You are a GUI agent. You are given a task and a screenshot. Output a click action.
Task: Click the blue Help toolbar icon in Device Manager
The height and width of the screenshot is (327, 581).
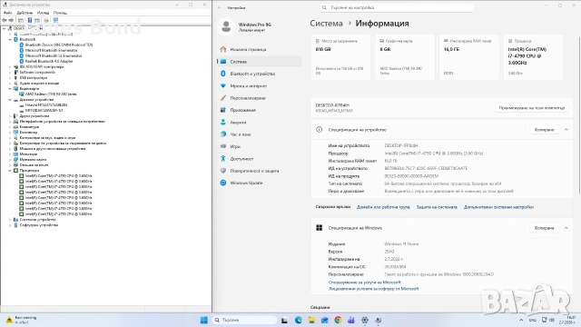coord(30,20)
